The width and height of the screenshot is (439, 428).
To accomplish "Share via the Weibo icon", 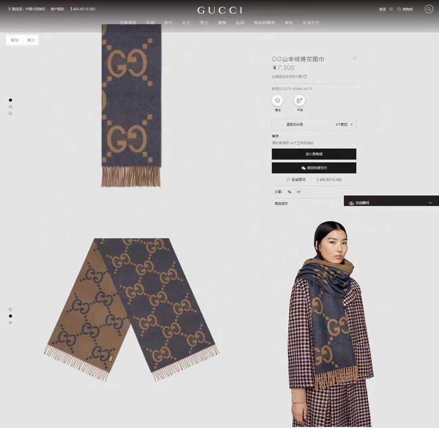I will [299, 192].
